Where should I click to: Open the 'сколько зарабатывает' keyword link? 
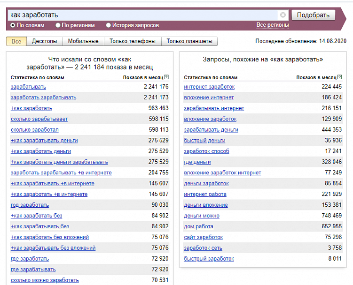click(39, 119)
